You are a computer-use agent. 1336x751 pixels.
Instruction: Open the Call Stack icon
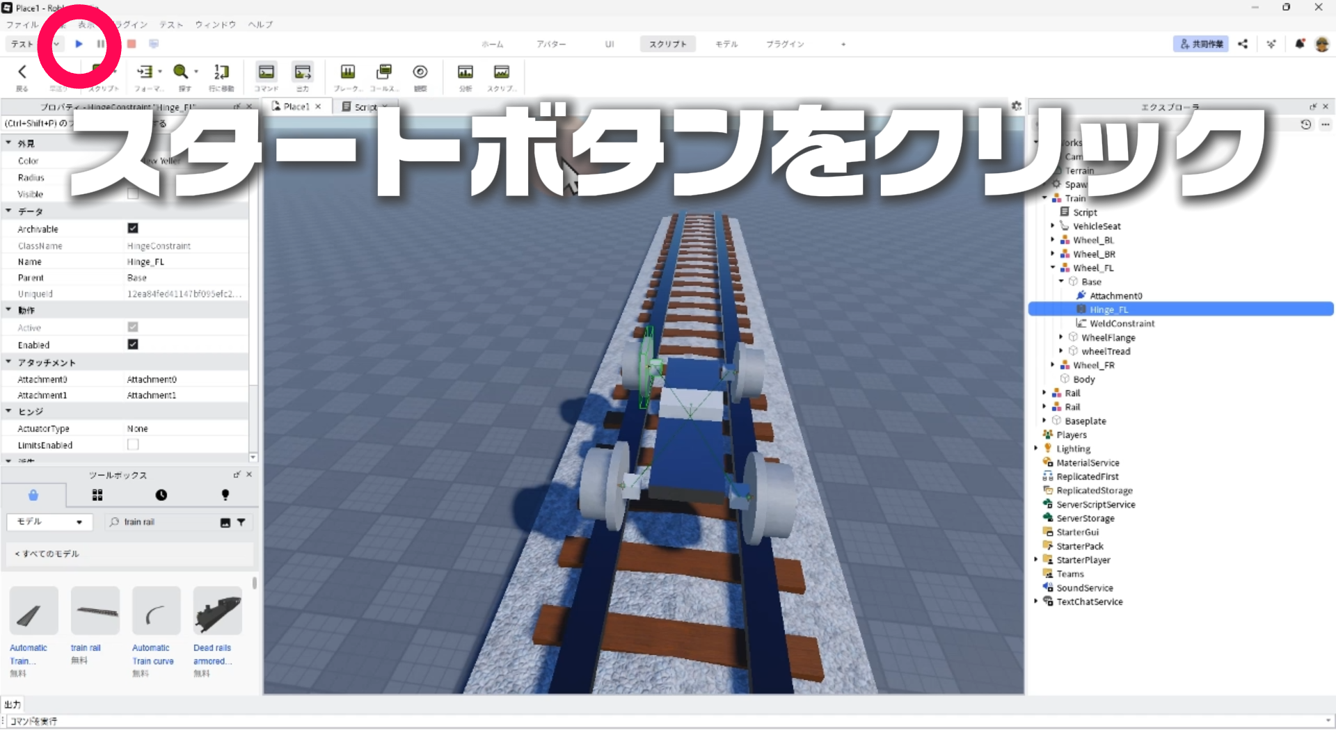(383, 72)
